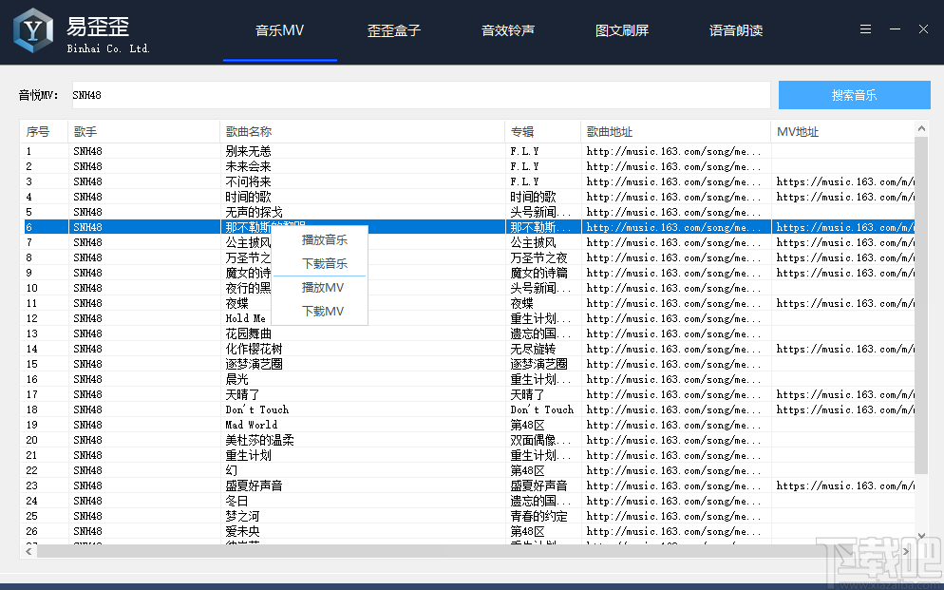Open the music URL link for 别来无恙
The height and width of the screenshot is (590, 944).
[x=674, y=151]
